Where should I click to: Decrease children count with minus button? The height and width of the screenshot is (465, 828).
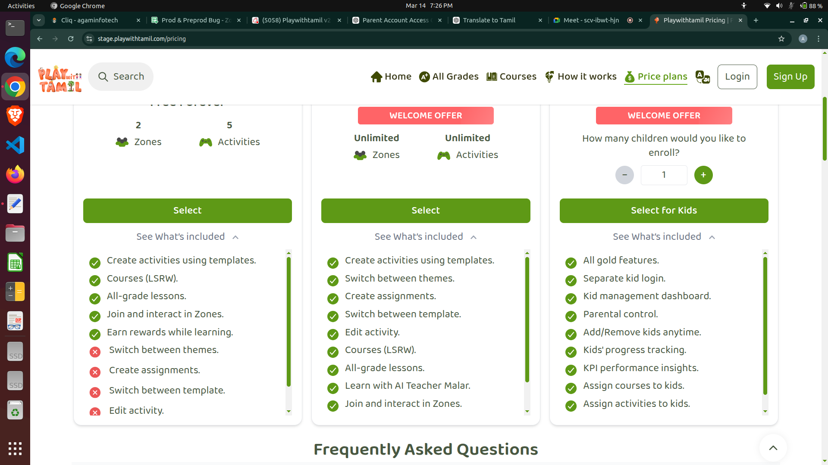tap(624, 175)
